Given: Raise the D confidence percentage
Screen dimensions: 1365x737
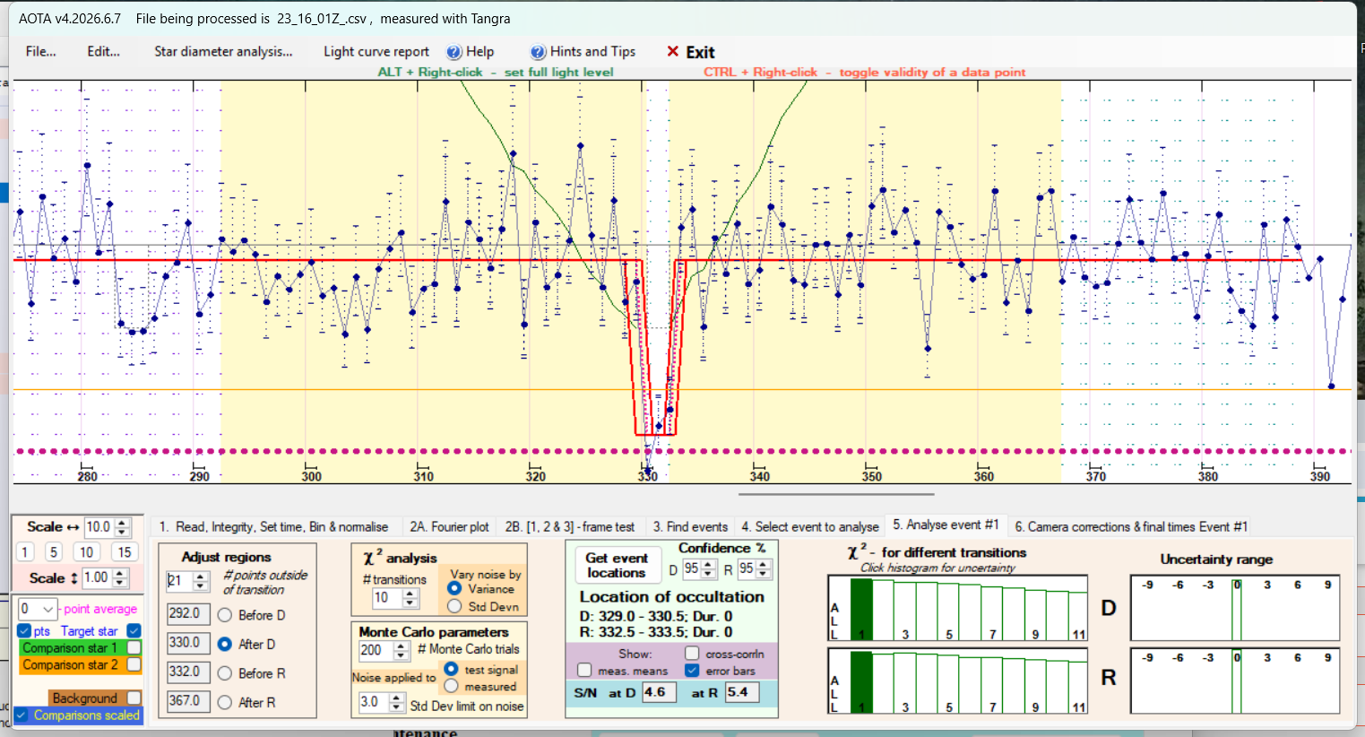Looking at the screenshot, I should point(709,565).
